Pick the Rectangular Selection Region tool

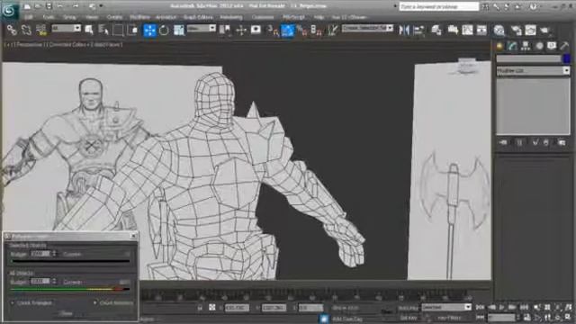coord(118,30)
